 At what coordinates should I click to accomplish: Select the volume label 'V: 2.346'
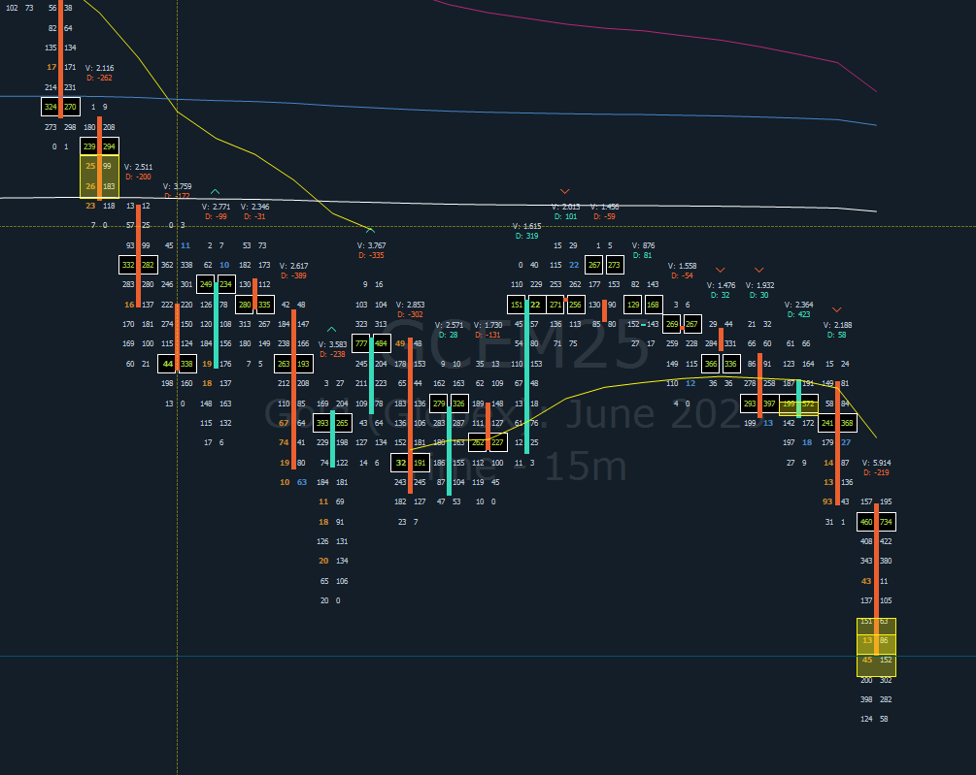[x=255, y=207]
